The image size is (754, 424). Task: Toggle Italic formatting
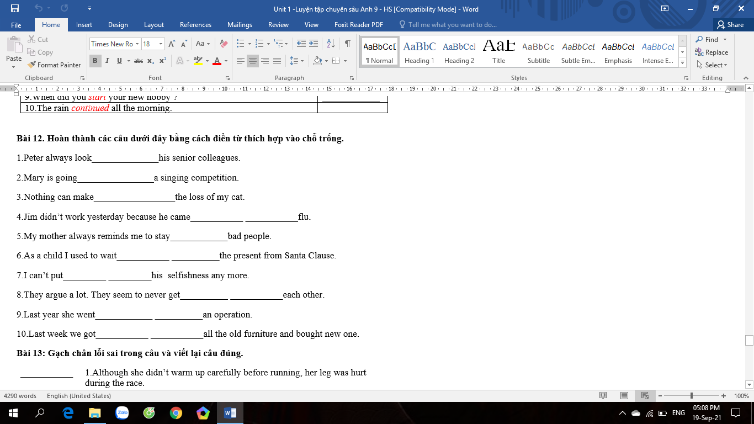coord(107,61)
